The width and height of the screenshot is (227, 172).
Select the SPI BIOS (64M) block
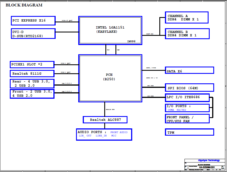pyautogui.click(x=189, y=88)
